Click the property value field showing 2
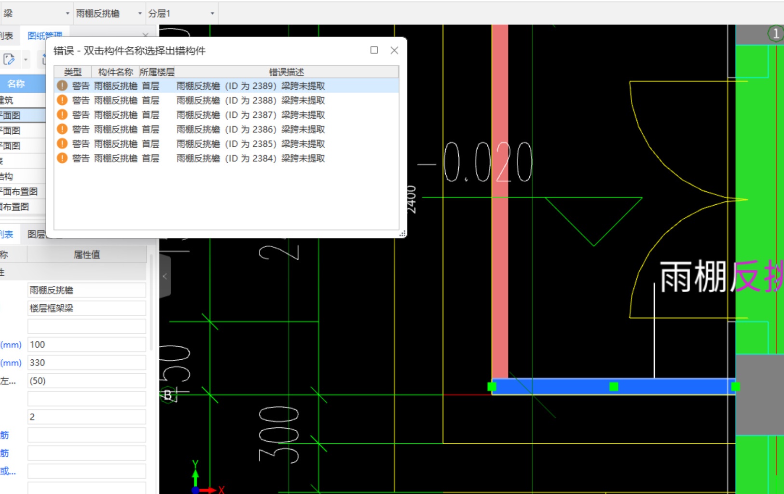The image size is (784, 494). tap(87, 417)
